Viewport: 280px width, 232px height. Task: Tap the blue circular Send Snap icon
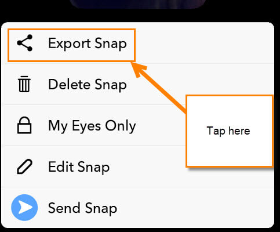coord(24,208)
